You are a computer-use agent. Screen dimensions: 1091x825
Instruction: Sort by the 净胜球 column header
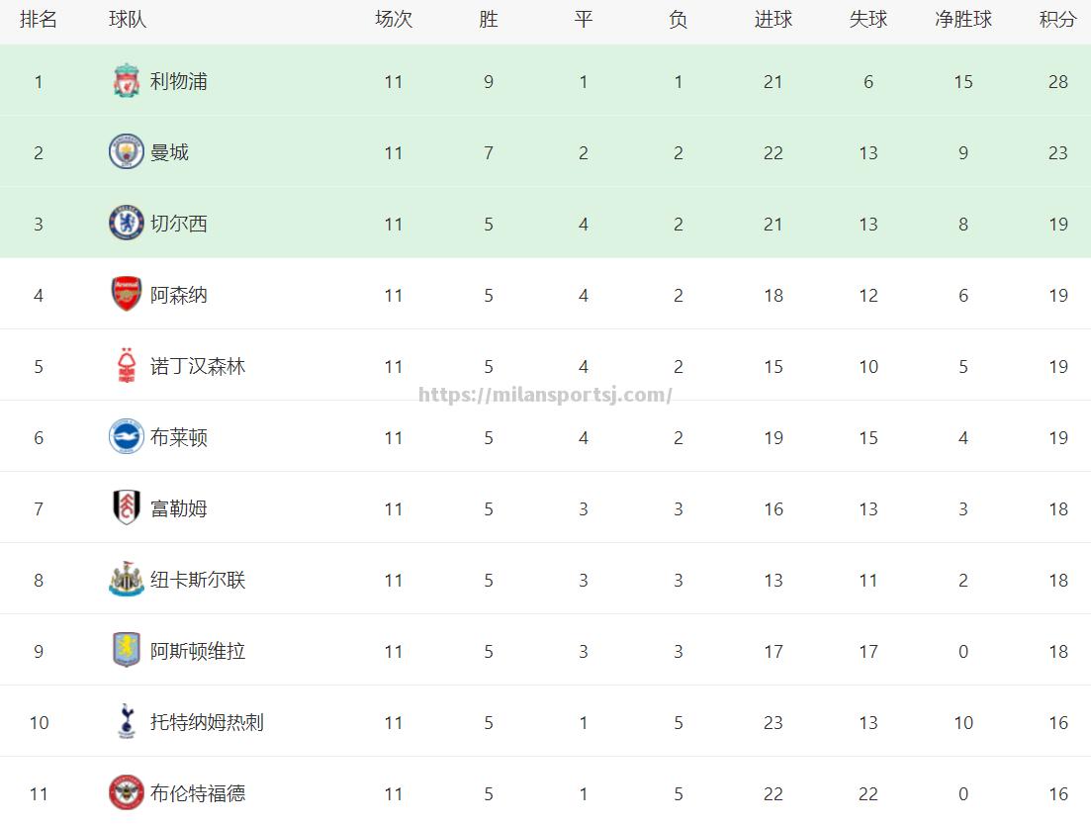(x=963, y=20)
